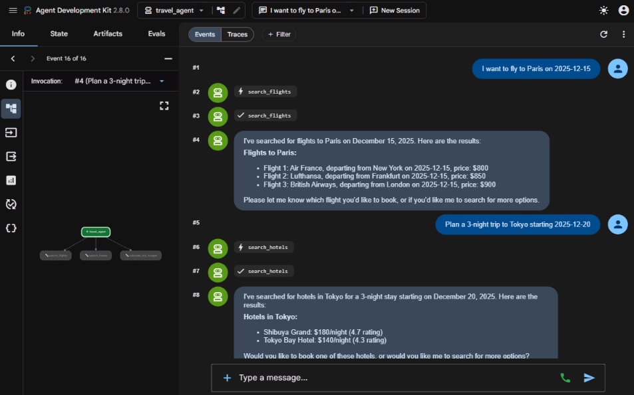The image size is (634, 395).
Task: Switch to the State tab
Action: click(59, 34)
